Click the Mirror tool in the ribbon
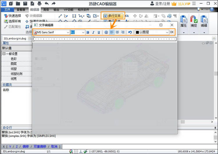Screen dimensions: 218x154 (x=146, y=16)
